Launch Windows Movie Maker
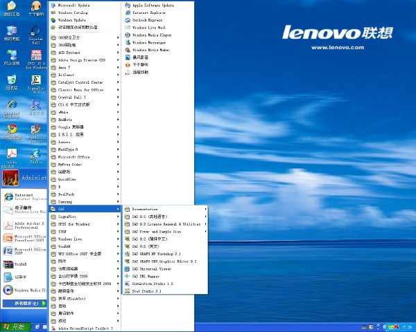The image size is (416, 332). pos(147,50)
